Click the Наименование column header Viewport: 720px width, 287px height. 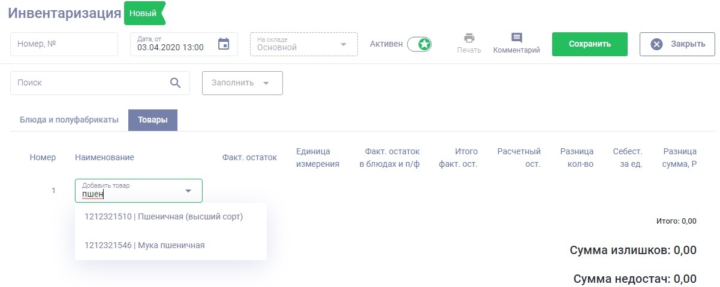click(x=104, y=157)
